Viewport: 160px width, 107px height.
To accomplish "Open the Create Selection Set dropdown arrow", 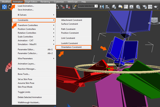I will click(x=97, y=6).
